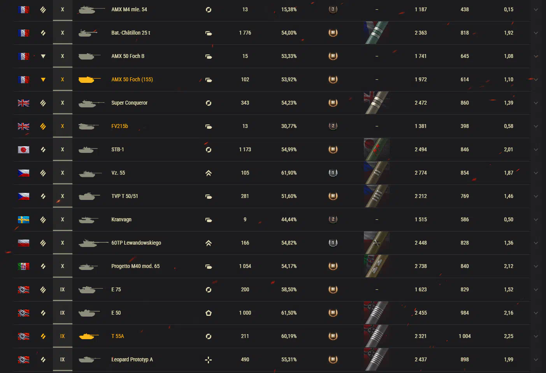Open details chevron for Progetto M40 mod. 65
Screen dimensions: 546x373
pyautogui.click(x=536, y=266)
